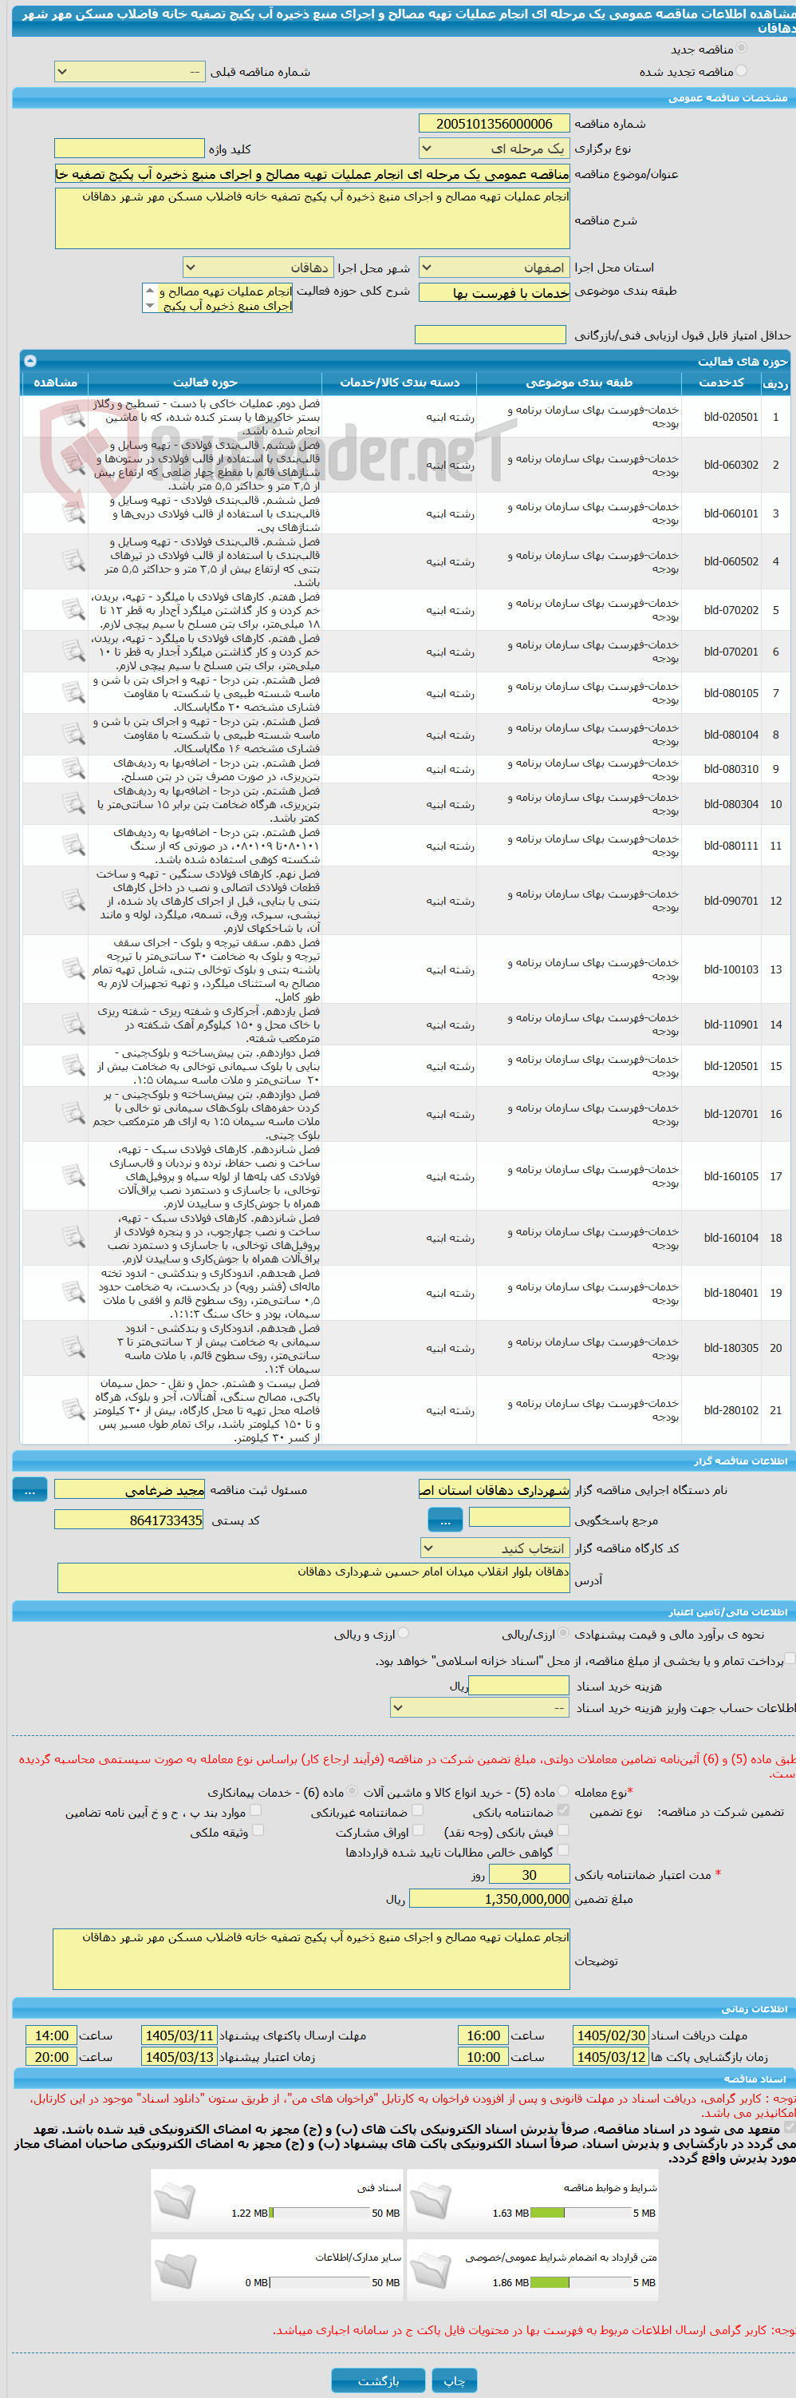Viewport: 796px width, 2398px height.
Task: Select the مناقصه جدید radio button
Action: click(x=741, y=49)
